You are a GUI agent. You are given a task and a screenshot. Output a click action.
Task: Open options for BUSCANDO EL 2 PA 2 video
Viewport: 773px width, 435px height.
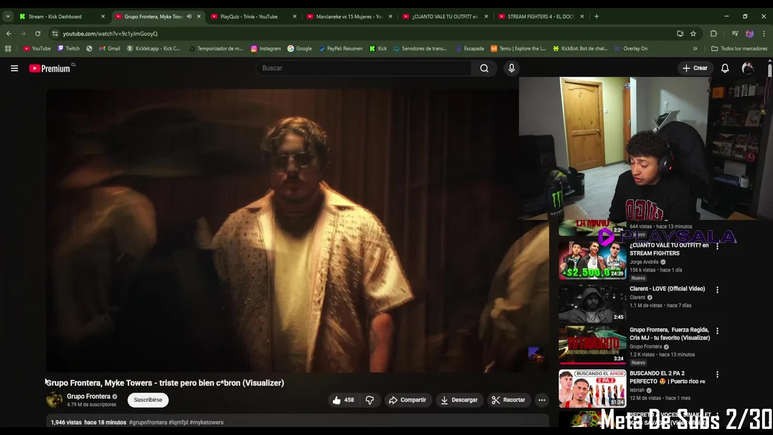pyautogui.click(x=717, y=375)
